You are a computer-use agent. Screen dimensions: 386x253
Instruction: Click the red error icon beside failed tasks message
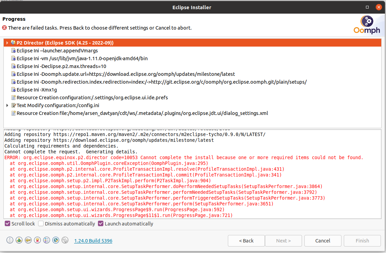click(x=4, y=28)
